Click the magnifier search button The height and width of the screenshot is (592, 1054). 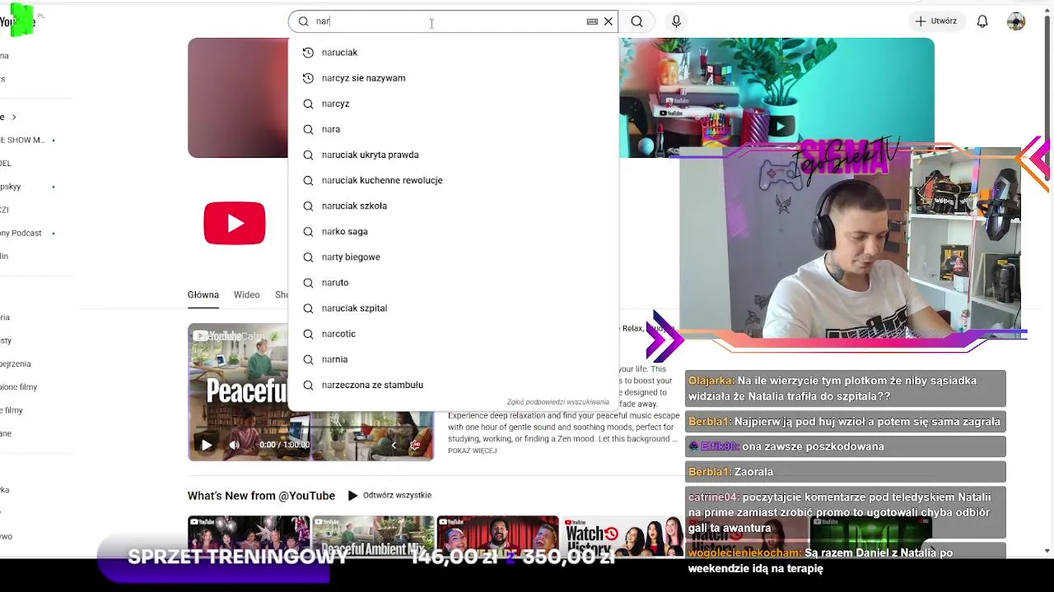[x=637, y=21]
